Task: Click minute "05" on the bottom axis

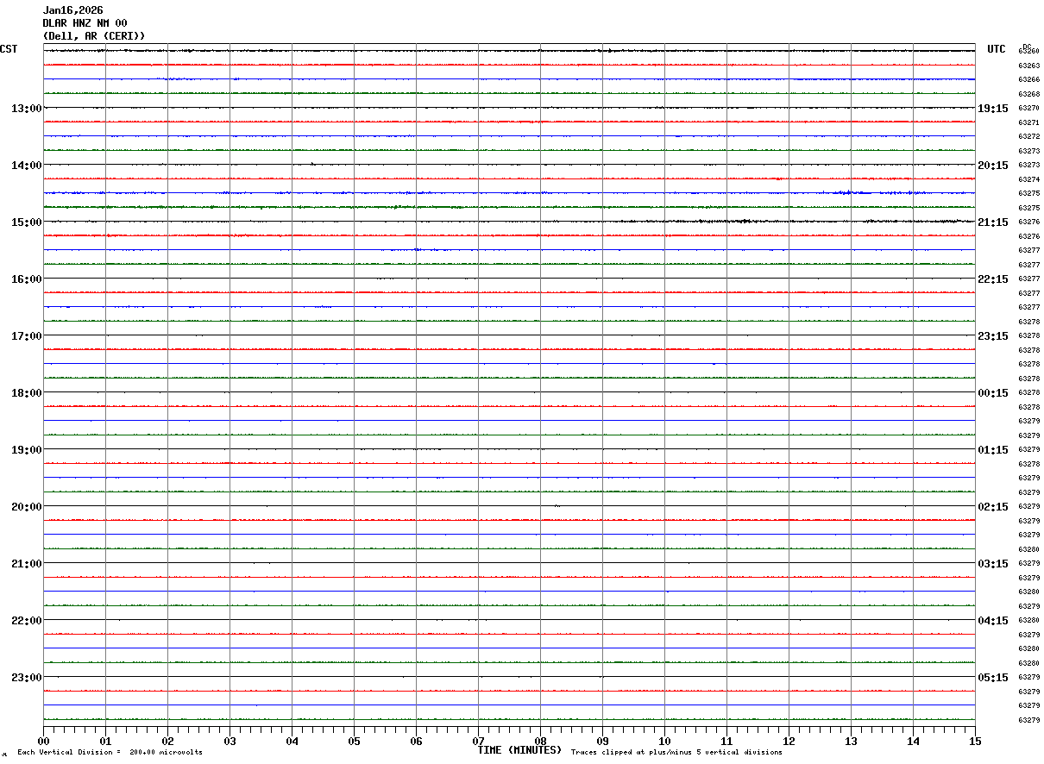Action: (x=354, y=741)
